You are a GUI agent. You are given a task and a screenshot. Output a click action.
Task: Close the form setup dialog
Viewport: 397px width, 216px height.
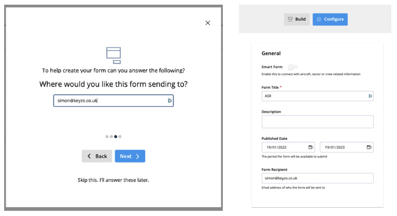click(208, 23)
